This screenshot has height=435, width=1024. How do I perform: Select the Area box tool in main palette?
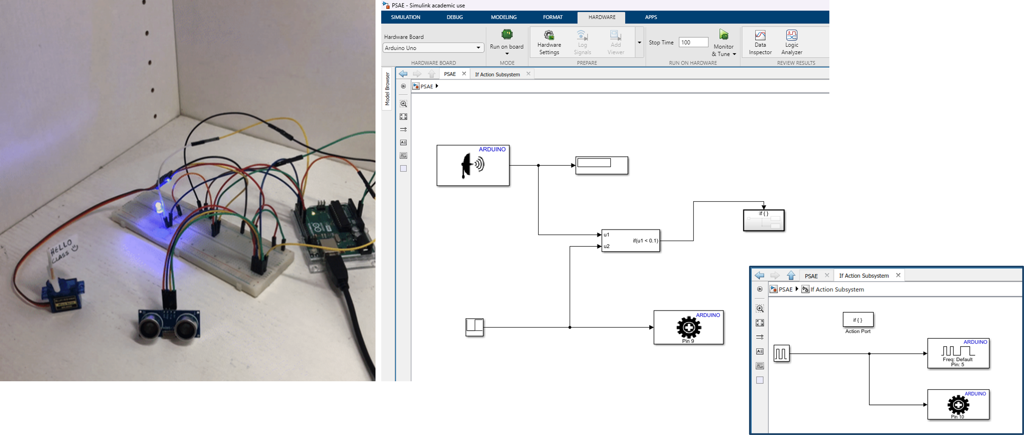(x=403, y=168)
